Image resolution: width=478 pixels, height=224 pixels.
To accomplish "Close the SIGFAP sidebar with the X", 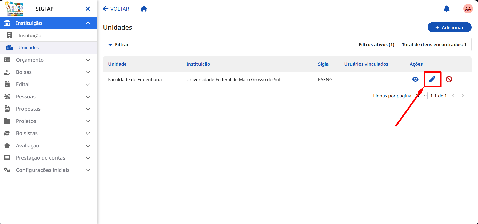I will (x=88, y=9).
